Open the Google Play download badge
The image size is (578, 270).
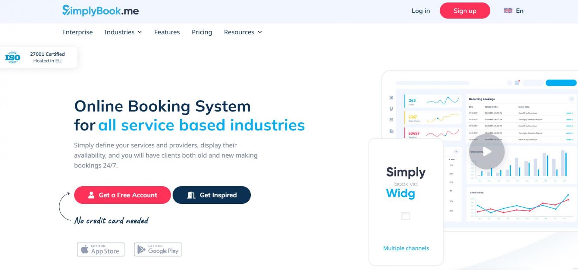[x=158, y=250]
